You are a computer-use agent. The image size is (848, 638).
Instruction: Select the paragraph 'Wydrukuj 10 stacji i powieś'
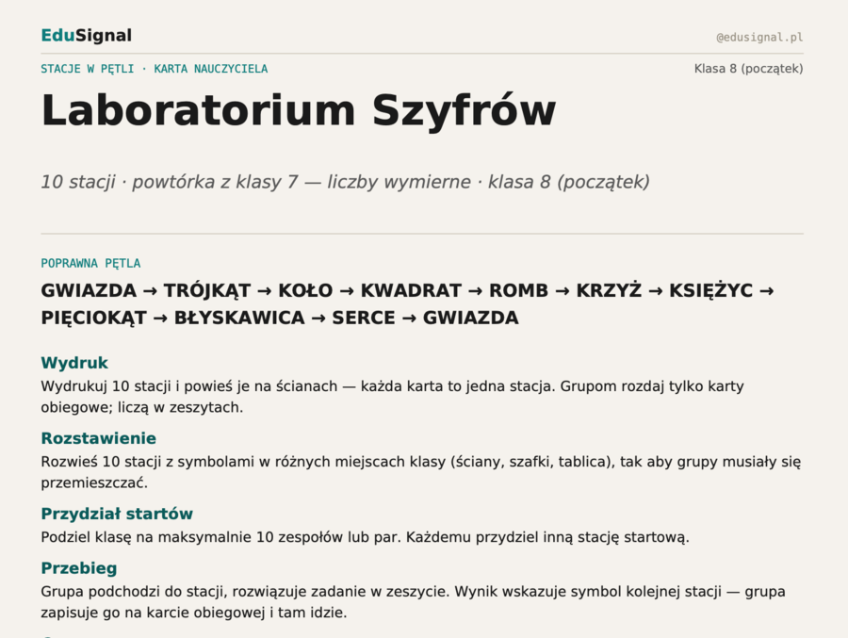(392, 397)
